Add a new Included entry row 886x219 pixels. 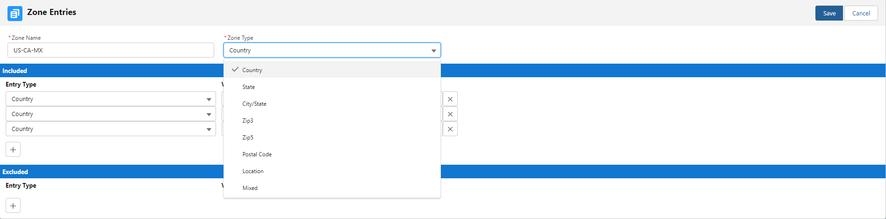pyautogui.click(x=13, y=150)
